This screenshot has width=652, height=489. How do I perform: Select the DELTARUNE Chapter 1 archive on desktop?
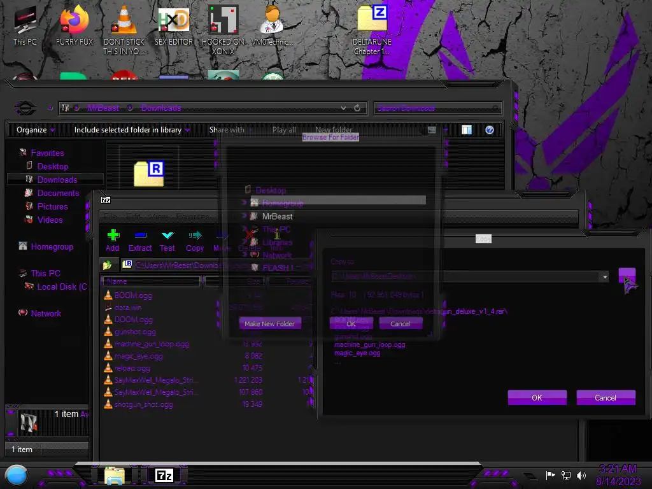372,30
